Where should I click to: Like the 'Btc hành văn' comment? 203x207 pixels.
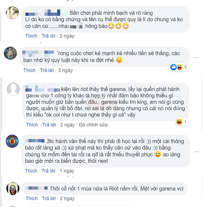pos(31,171)
